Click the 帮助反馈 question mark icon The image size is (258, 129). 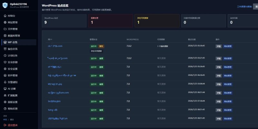[5, 109]
